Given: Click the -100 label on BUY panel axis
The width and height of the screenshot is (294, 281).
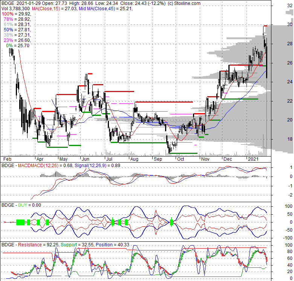Looking at the screenshot, I should (288, 238).
